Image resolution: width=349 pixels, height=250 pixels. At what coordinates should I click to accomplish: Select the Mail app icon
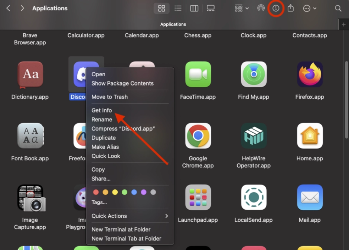[x=310, y=197]
